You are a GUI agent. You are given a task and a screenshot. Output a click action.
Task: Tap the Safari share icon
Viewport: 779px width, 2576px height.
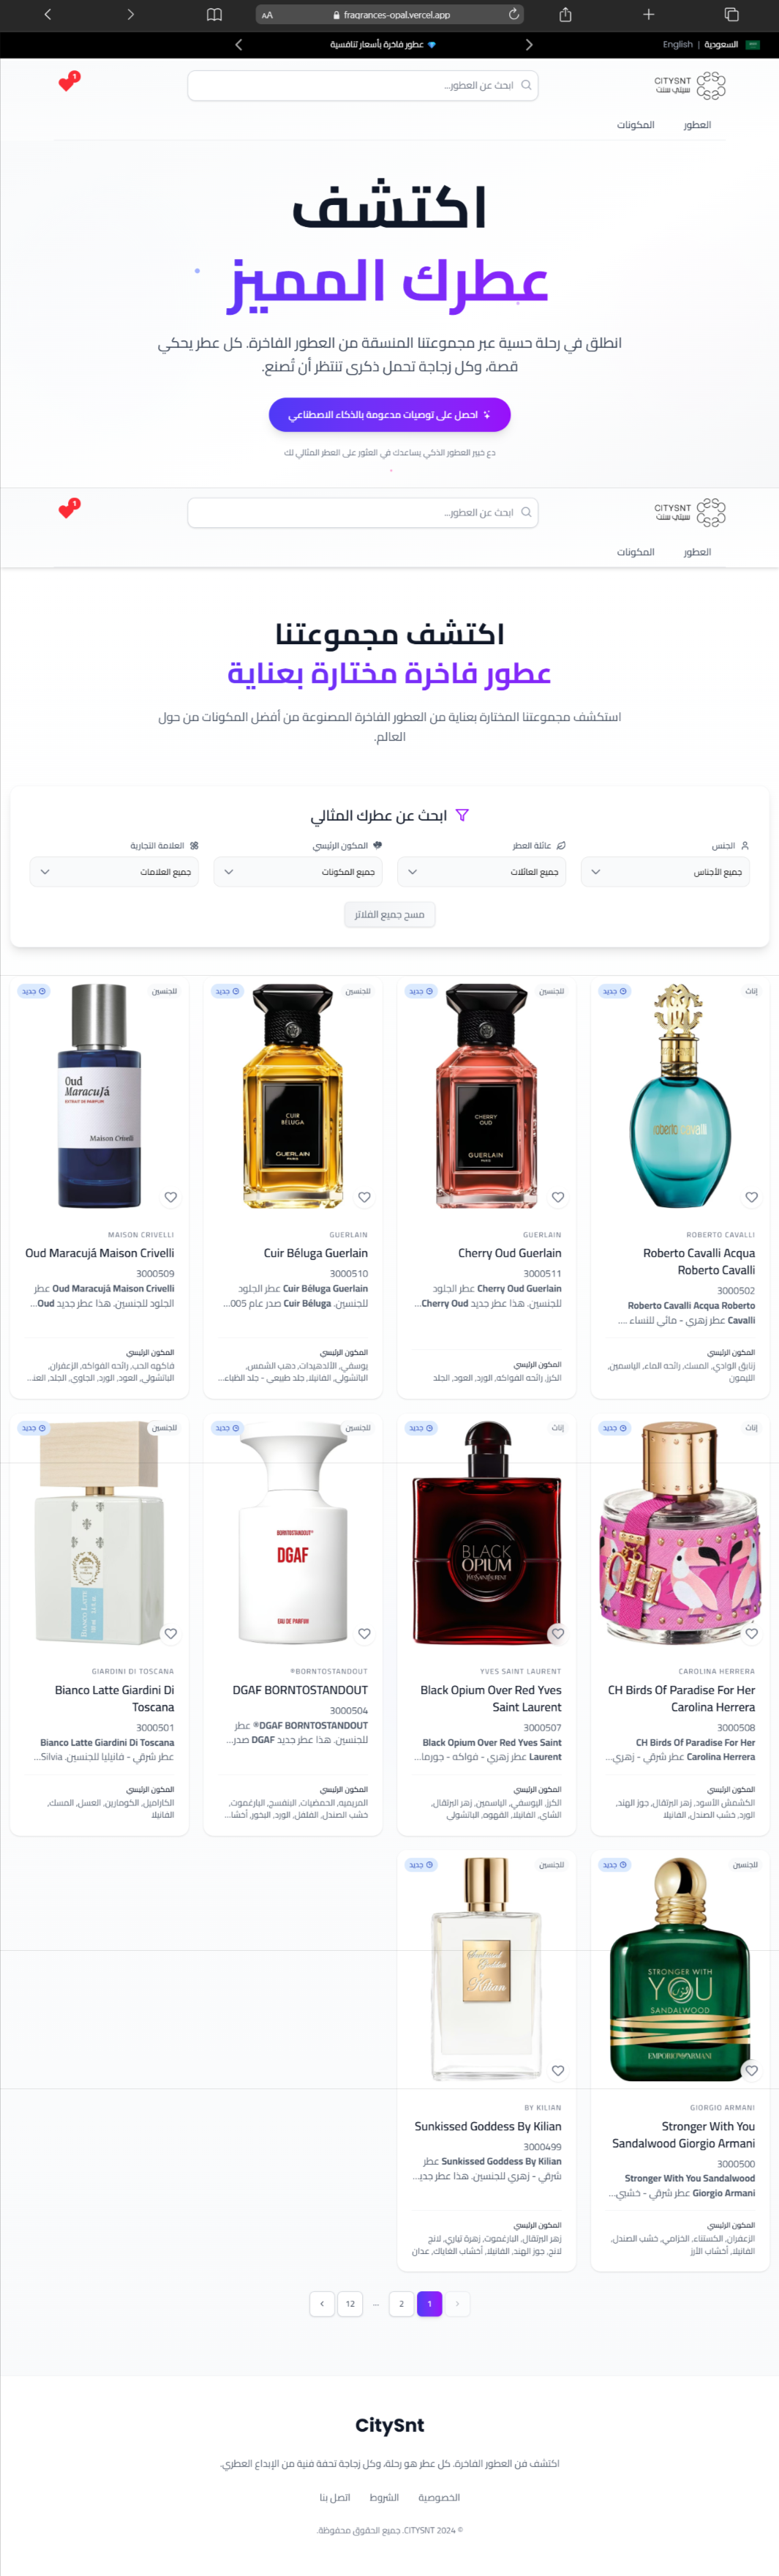tap(565, 15)
